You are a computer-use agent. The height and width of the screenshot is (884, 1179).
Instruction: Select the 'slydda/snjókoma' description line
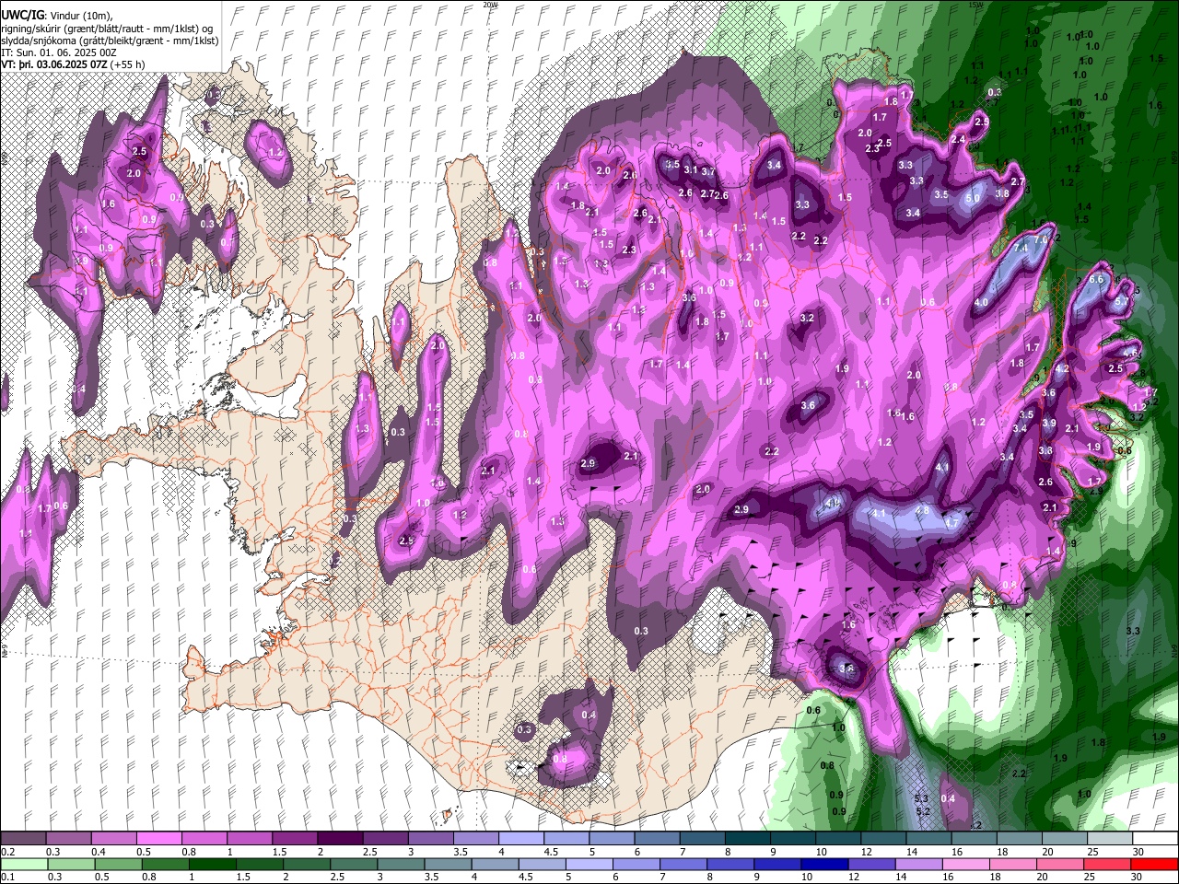click(110, 41)
